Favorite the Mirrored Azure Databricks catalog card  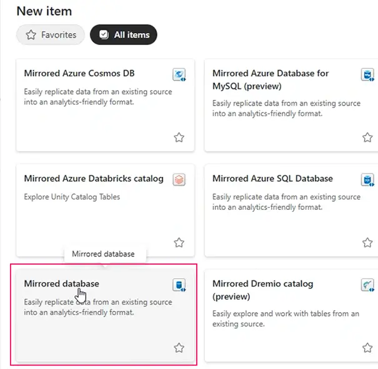pyautogui.click(x=179, y=242)
